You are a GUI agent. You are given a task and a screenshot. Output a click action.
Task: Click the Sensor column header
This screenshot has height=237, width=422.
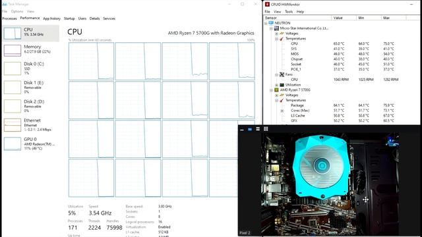pyautogui.click(x=297, y=18)
